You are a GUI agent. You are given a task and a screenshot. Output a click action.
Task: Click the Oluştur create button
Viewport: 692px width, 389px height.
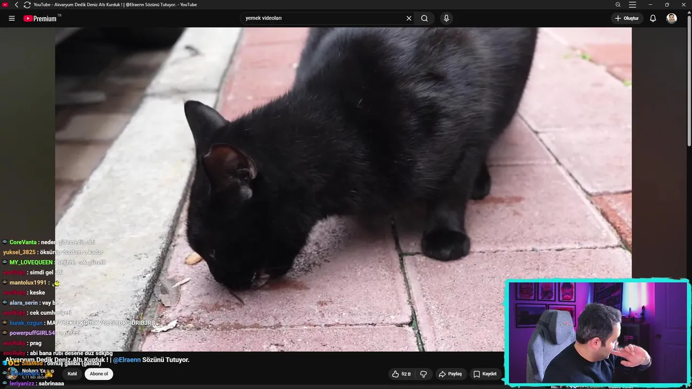pyautogui.click(x=627, y=18)
